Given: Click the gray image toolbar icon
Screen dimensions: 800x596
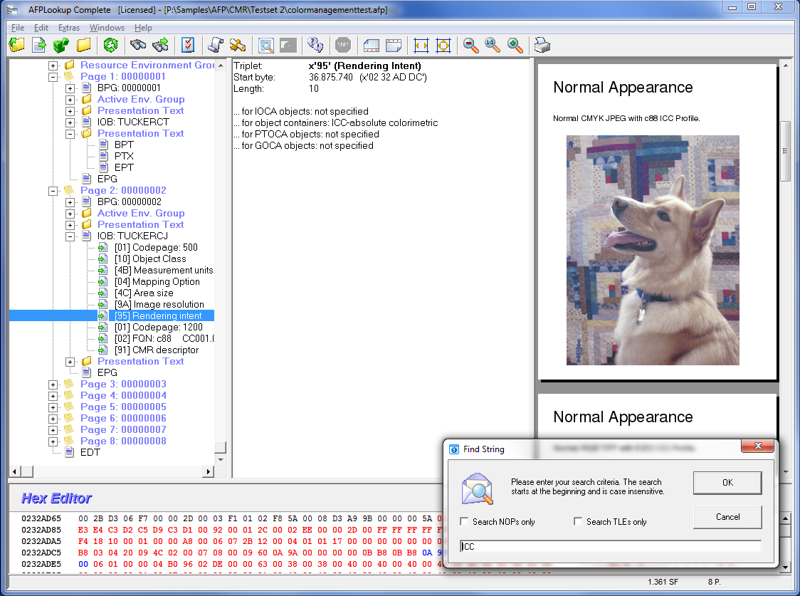Looking at the screenshot, I should (x=288, y=46).
